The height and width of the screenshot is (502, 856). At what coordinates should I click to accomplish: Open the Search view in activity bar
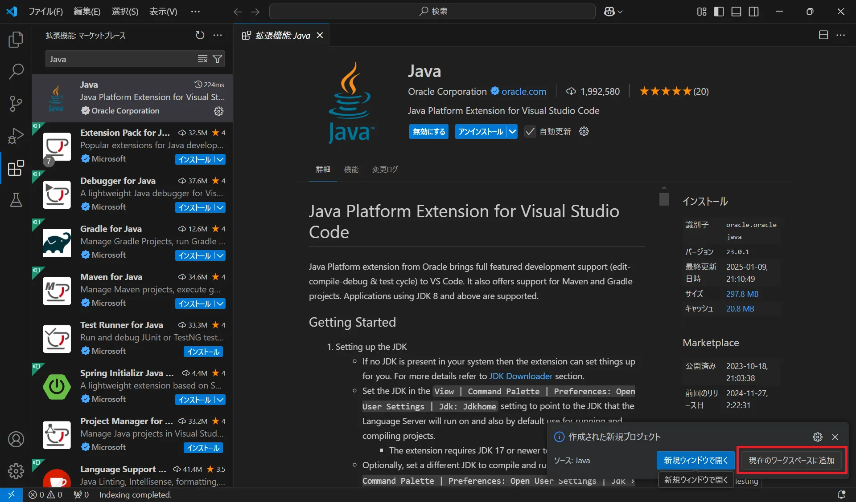coord(16,71)
